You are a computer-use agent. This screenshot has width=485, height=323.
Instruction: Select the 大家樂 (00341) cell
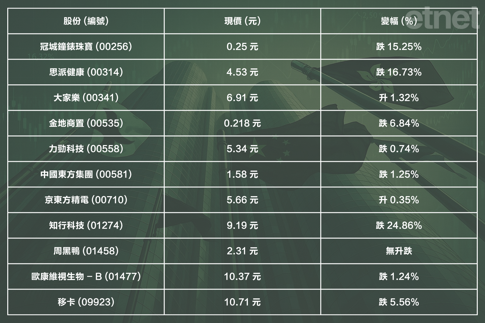click(x=86, y=98)
